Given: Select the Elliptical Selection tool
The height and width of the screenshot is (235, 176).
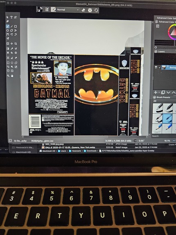Looking at the screenshot, I should pyautogui.click(x=12, y=63).
